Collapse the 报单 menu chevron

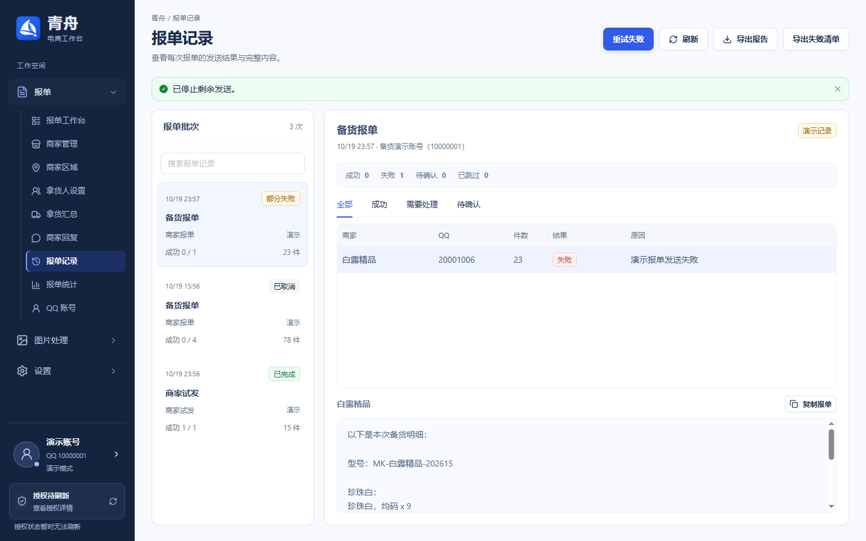click(113, 92)
